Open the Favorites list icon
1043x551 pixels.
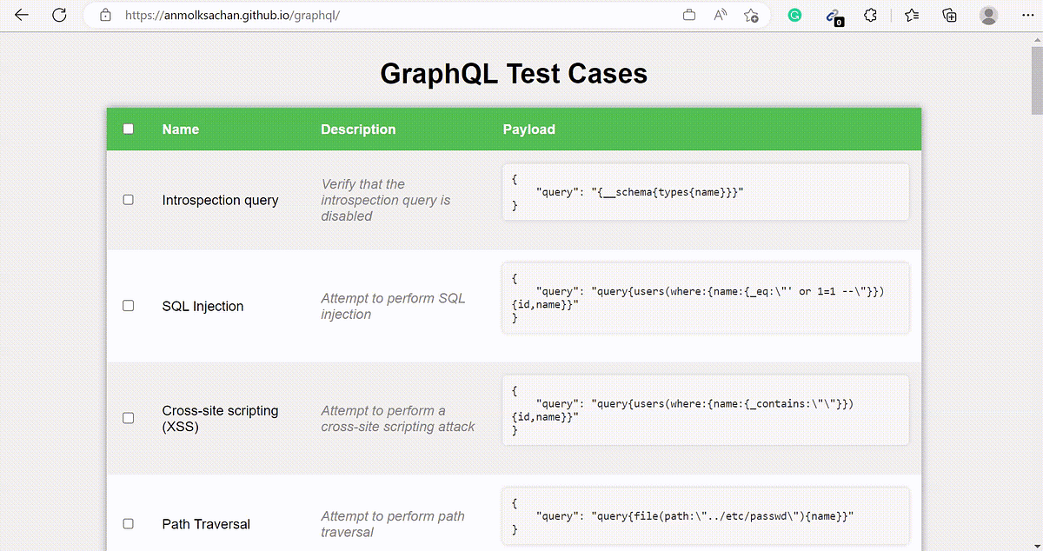(x=911, y=16)
